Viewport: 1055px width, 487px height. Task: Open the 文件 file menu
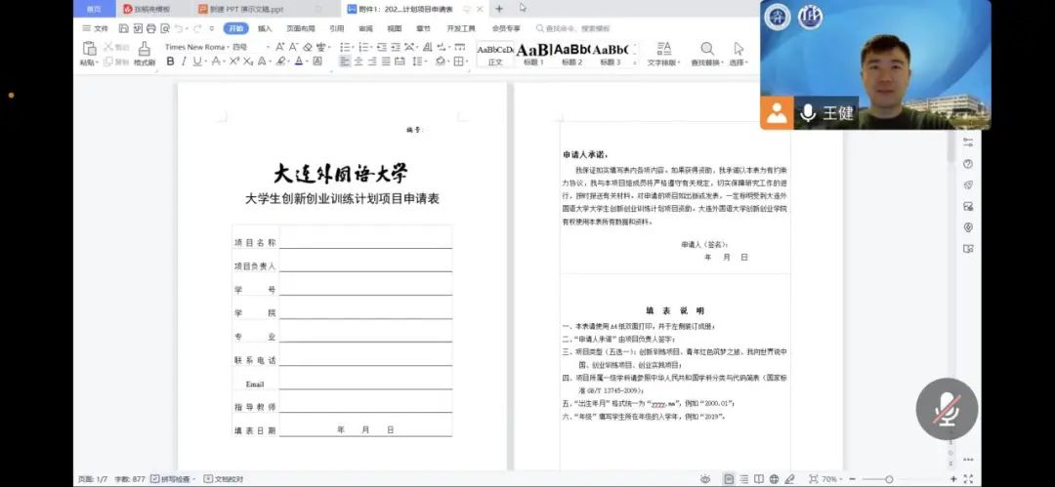coord(96,28)
